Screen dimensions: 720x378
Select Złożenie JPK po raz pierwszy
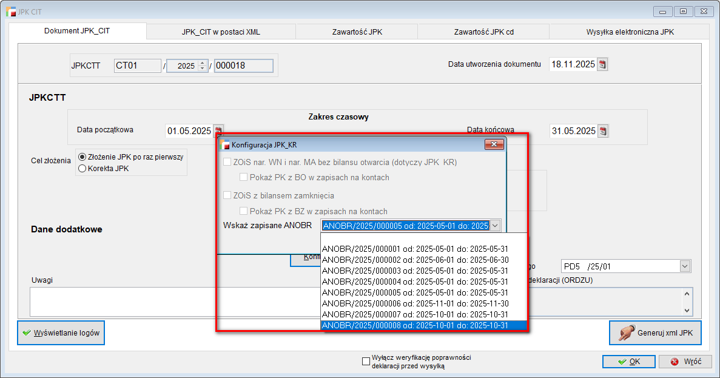click(82, 157)
